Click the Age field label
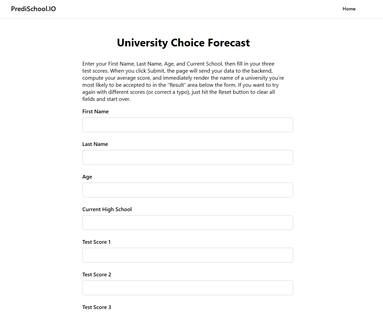383x312 pixels. pyautogui.click(x=87, y=177)
